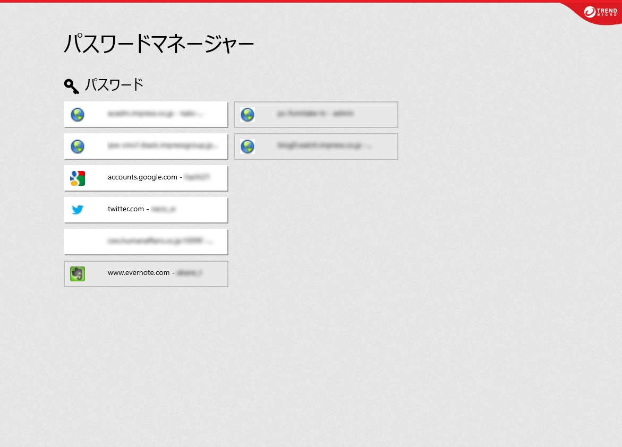This screenshot has height=447, width=622.
Task: Click the Evernote elephant icon
Action: [x=78, y=274]
